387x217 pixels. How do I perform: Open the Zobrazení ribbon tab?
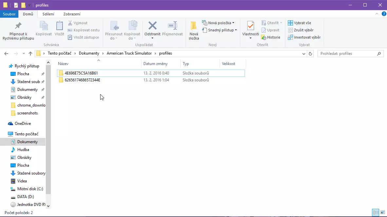[72, 14]
